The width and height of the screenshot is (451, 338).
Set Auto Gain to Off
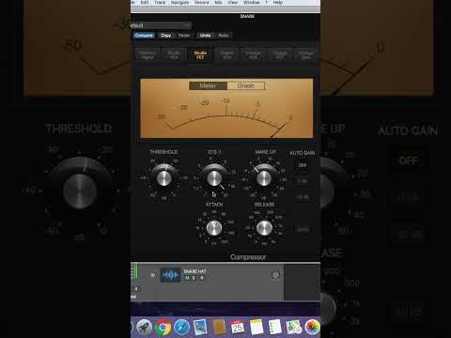coord(303,165)
